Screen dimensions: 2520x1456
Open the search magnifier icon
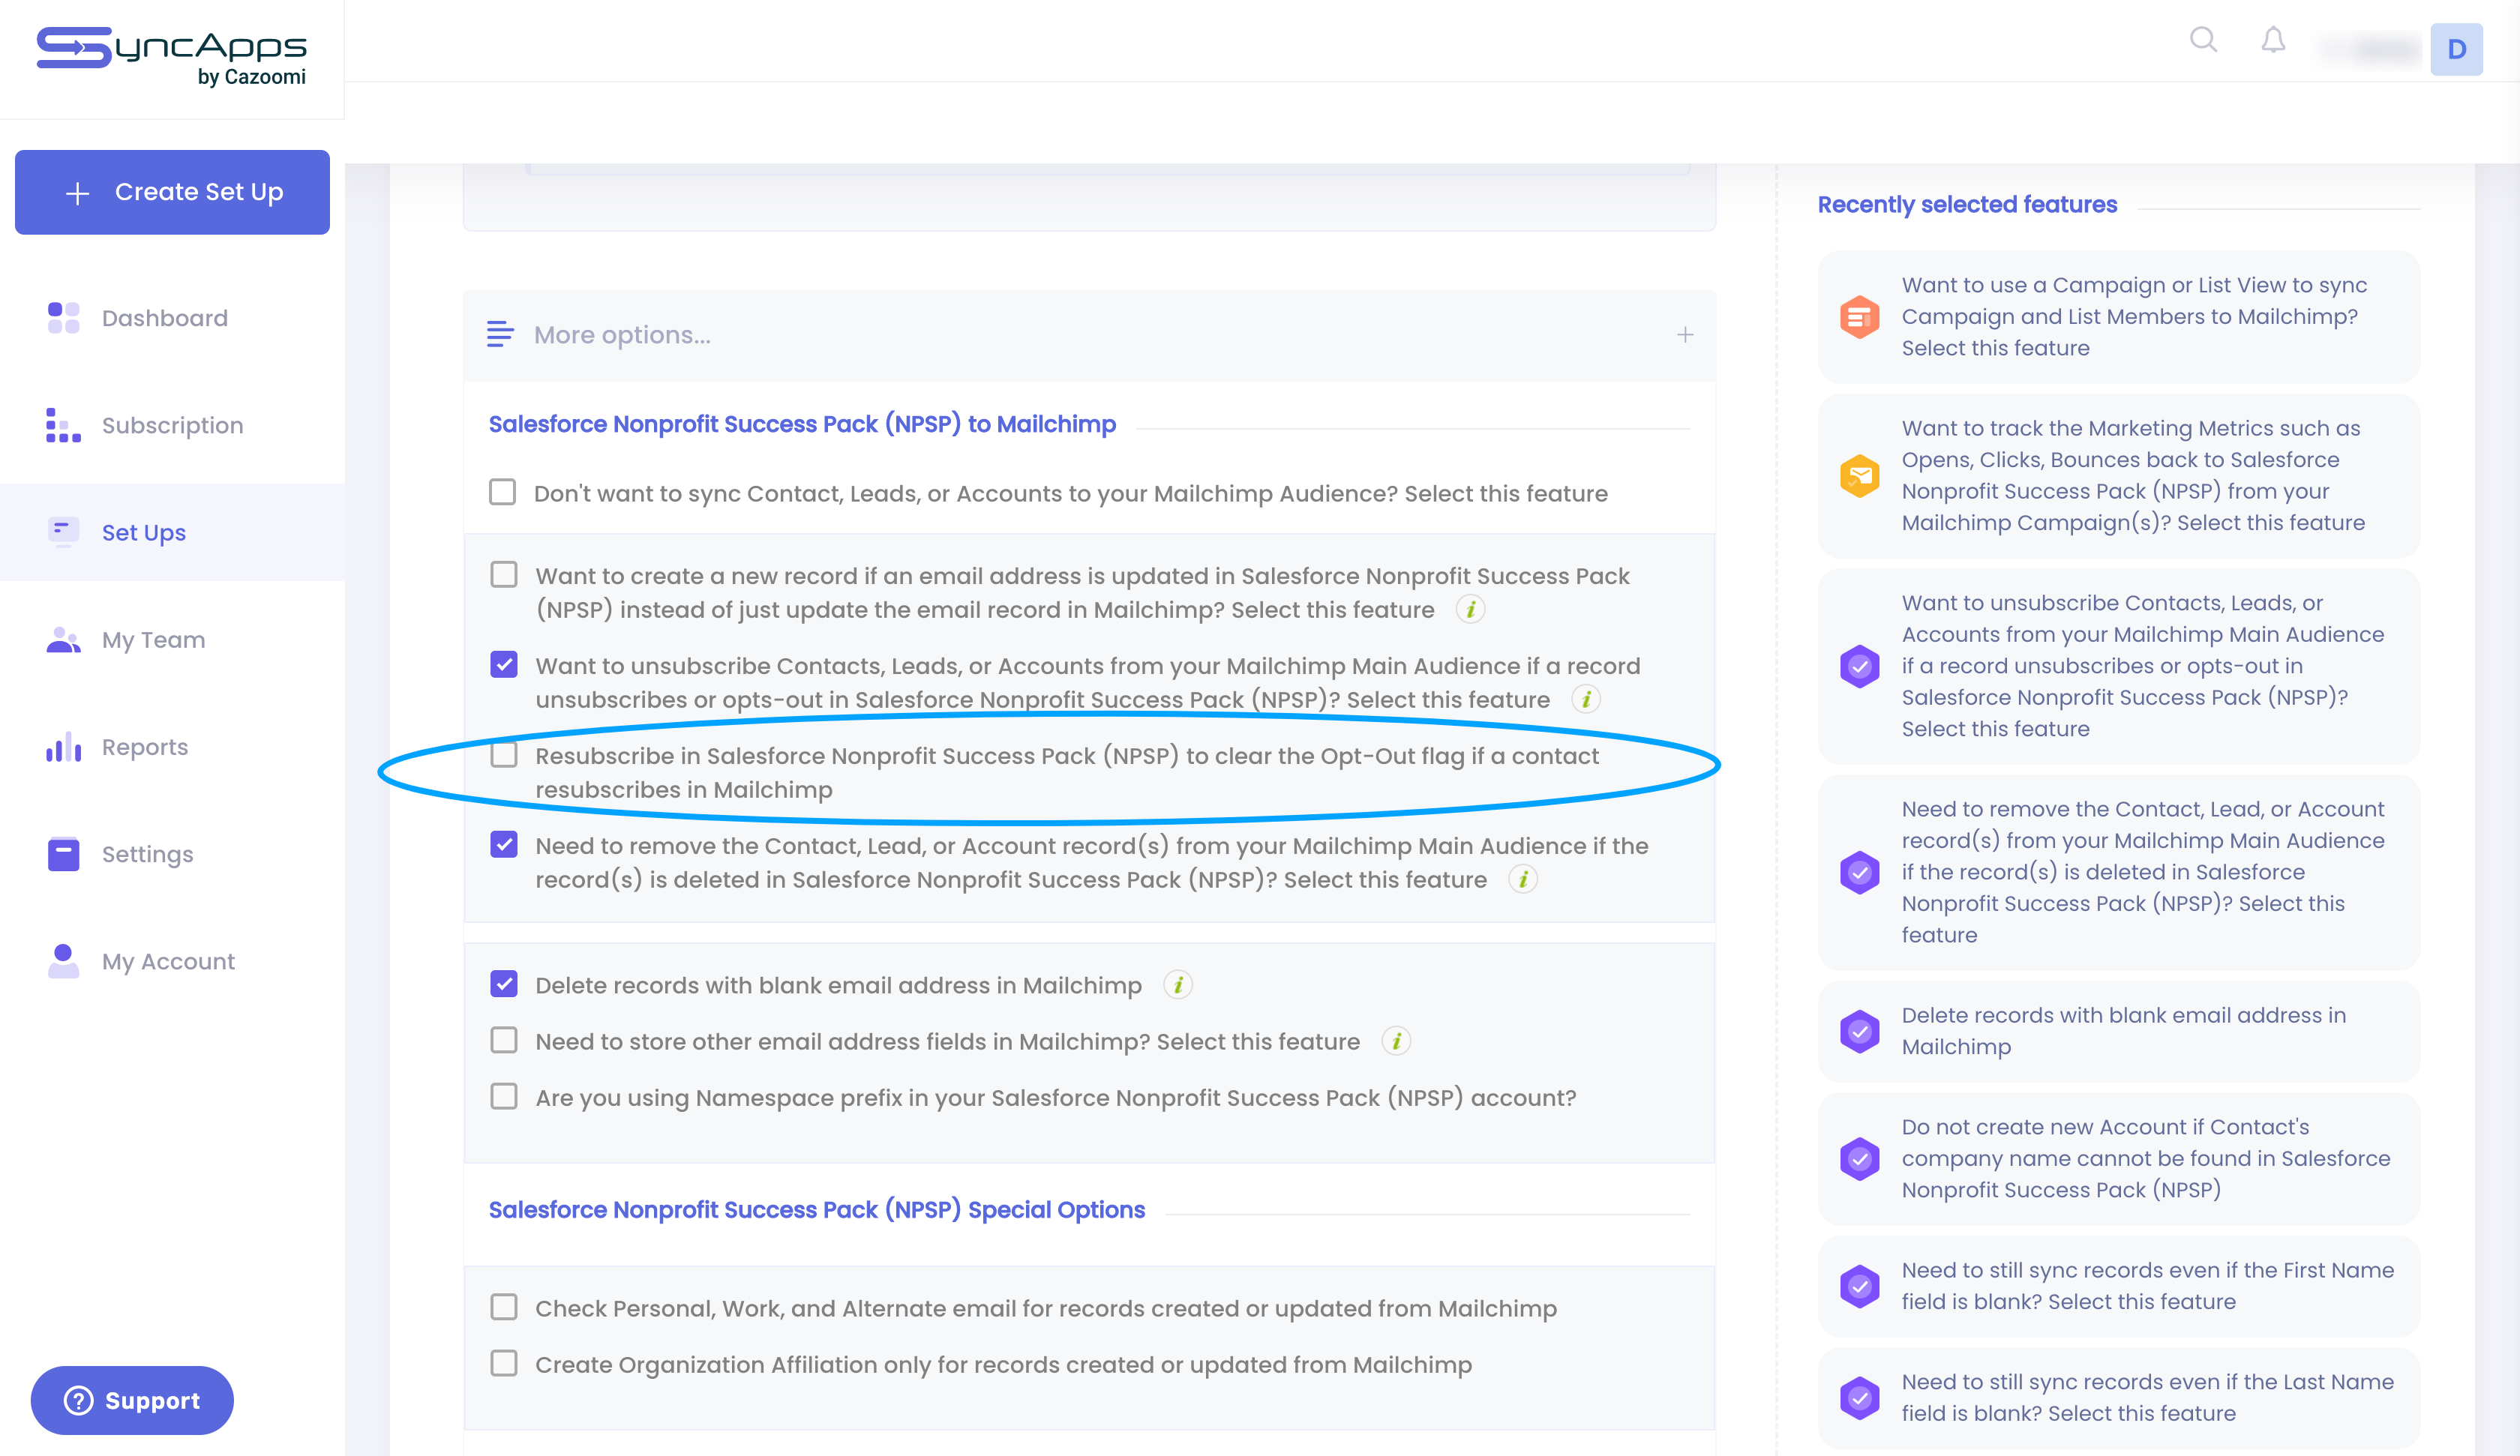click(x=2204, y=40)
